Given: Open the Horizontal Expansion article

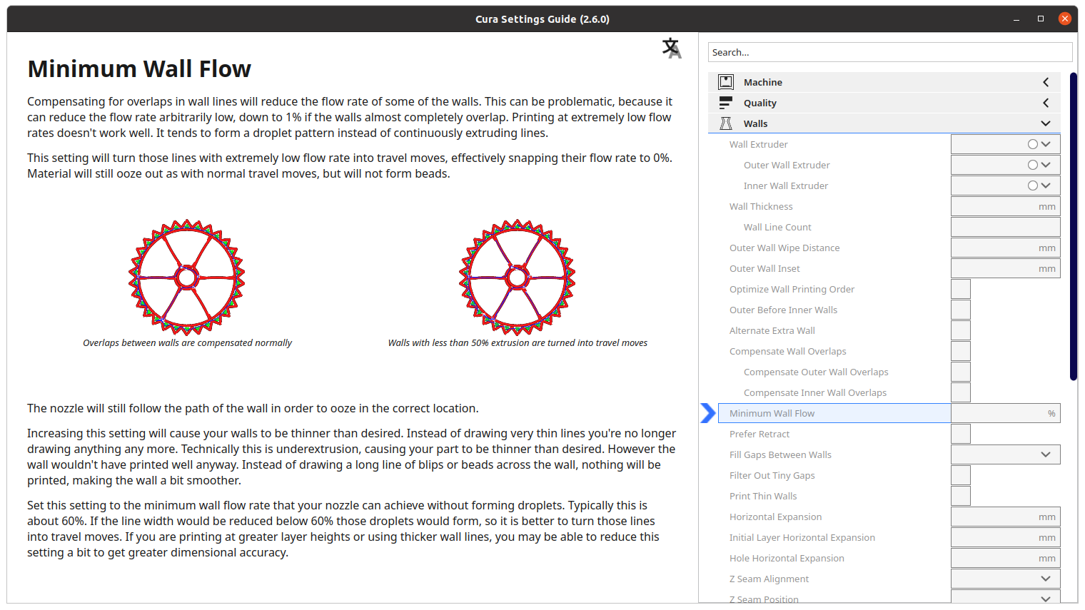Looking at the screenshot, I should pyautogui.click(x=775, y=517).
